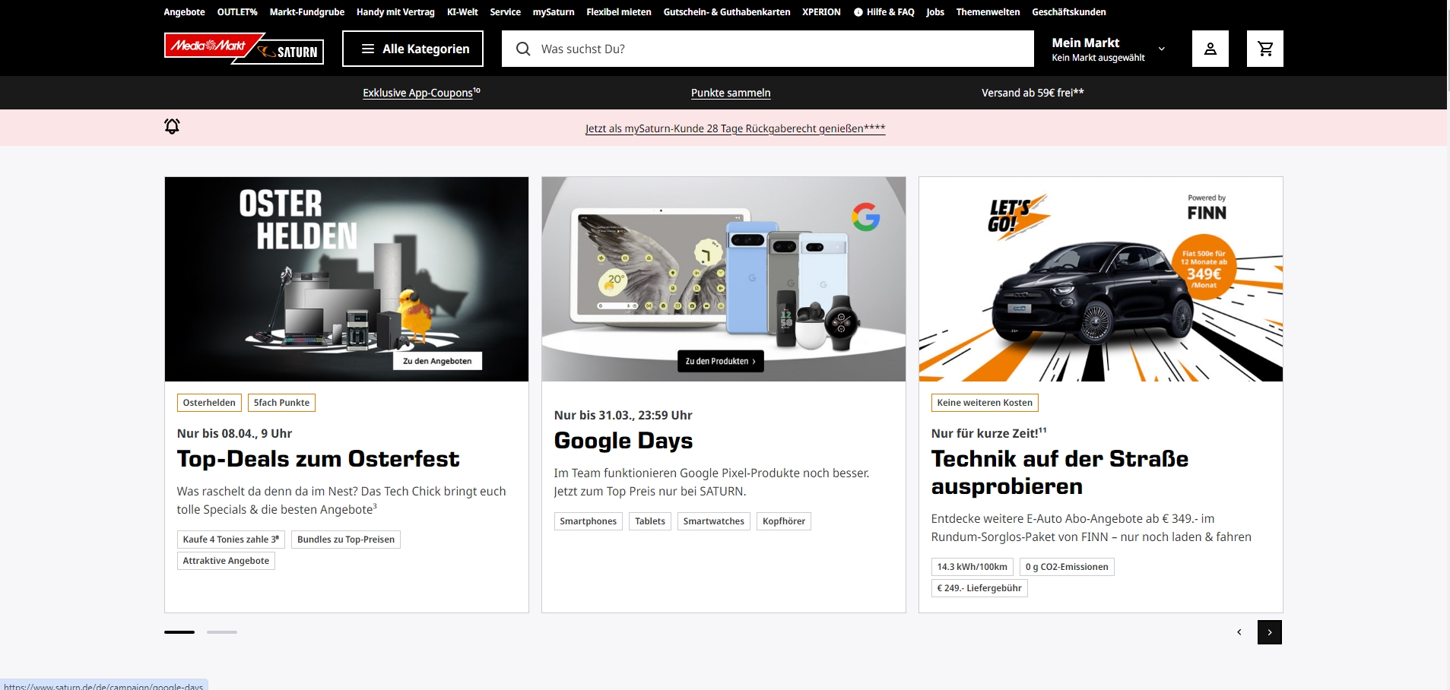Image resolution: width=1450 pixels, height=690 pixels.
Task: Click the Top-Deals zum Osterfest heading
Action: 319,459
